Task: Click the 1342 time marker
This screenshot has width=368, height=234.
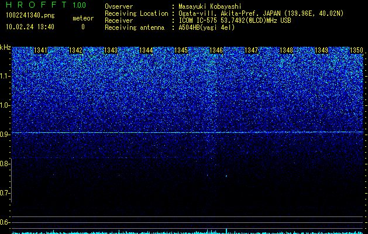Action: click(x=76, y=50)
